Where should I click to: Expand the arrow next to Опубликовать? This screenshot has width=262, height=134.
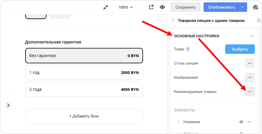(x=242, y=7)
